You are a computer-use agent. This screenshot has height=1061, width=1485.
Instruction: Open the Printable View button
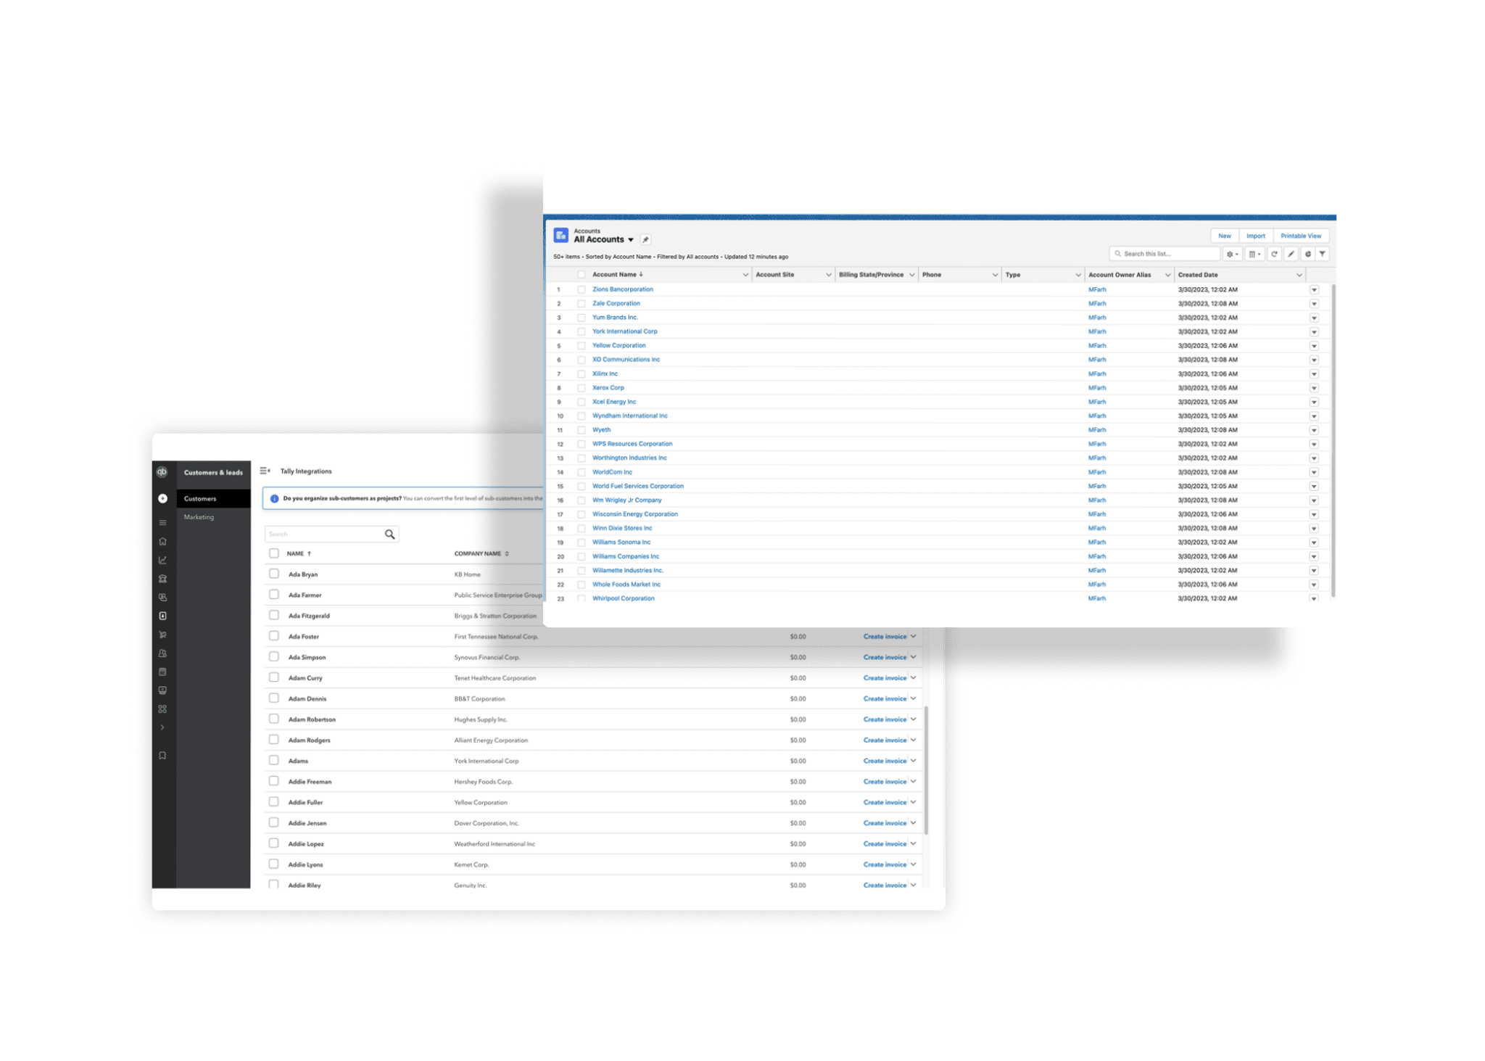point(1301,236)
